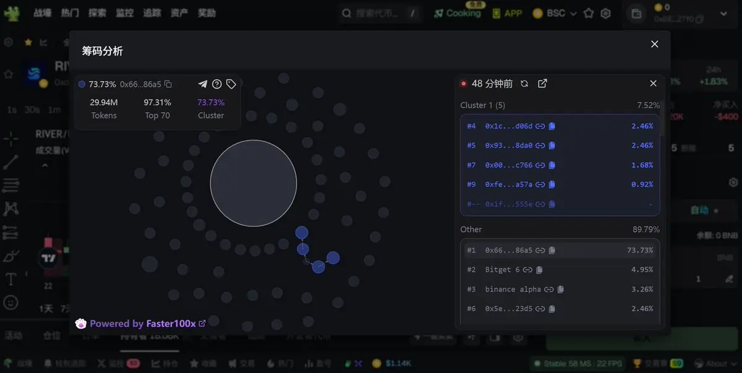The width and height of the screenshot is (742, 373).
Task: Select the 持有者 tab behind the dialog
Action: point(148,336)
